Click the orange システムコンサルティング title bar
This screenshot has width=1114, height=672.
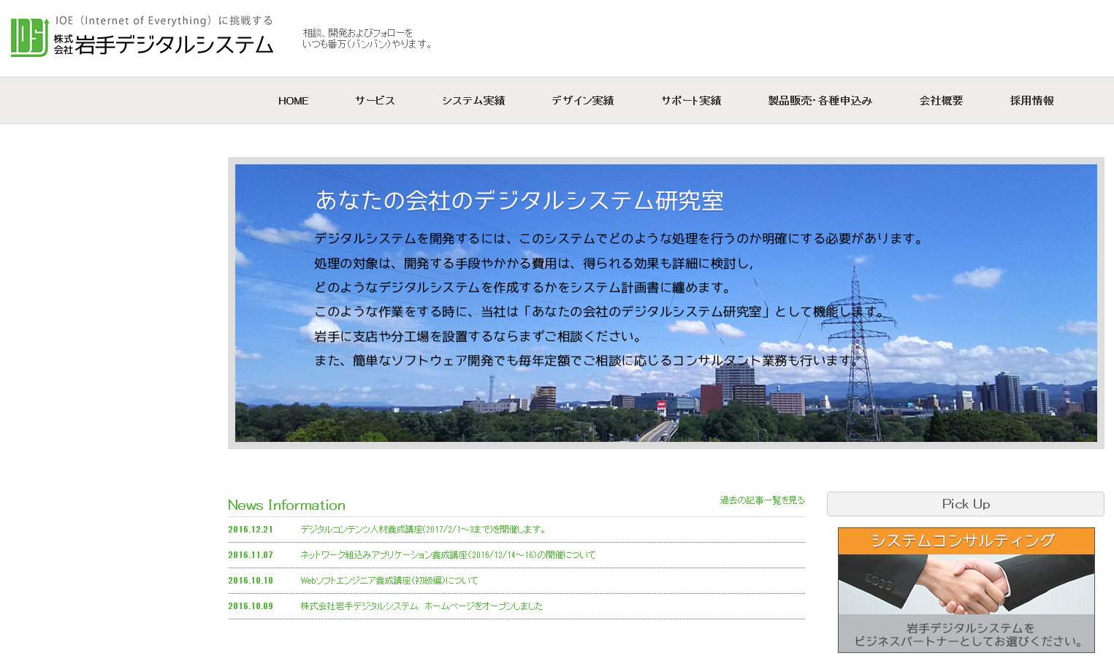click(x=966, y=541)
